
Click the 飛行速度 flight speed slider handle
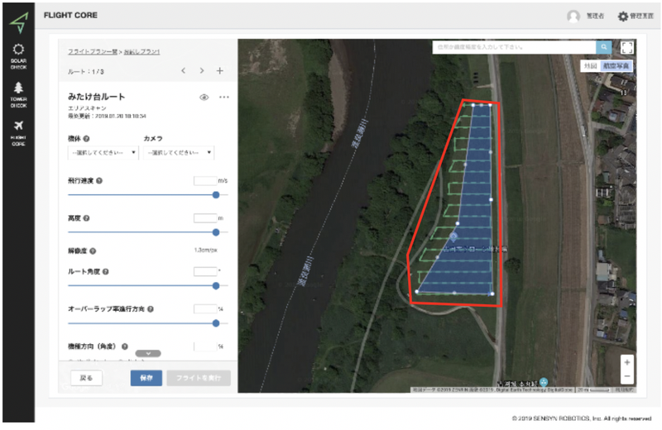[x=216, y=195]
